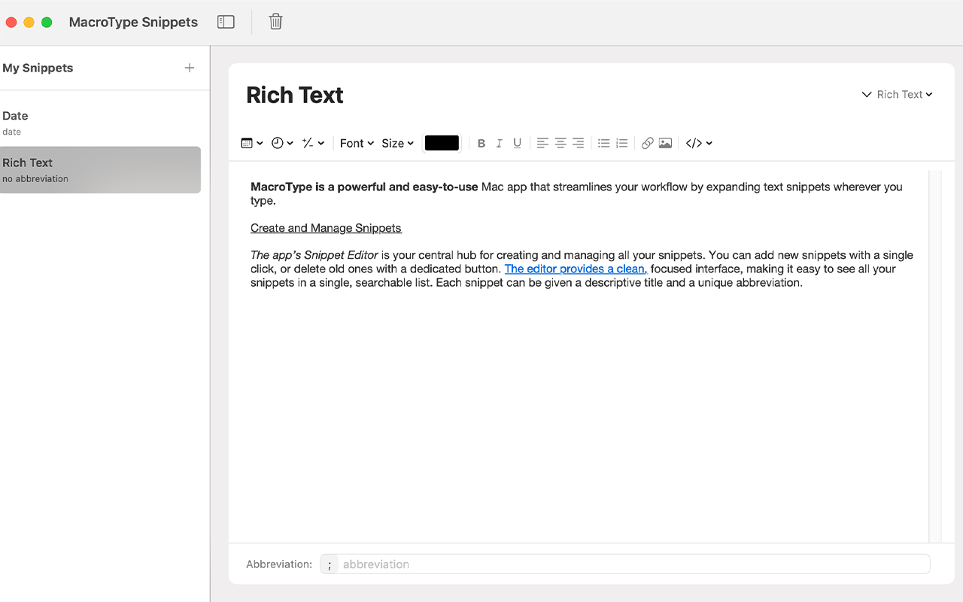Viewport: 963px width, 602px height.
Task: Click the abbreviation input field
Action: [634, 564]
